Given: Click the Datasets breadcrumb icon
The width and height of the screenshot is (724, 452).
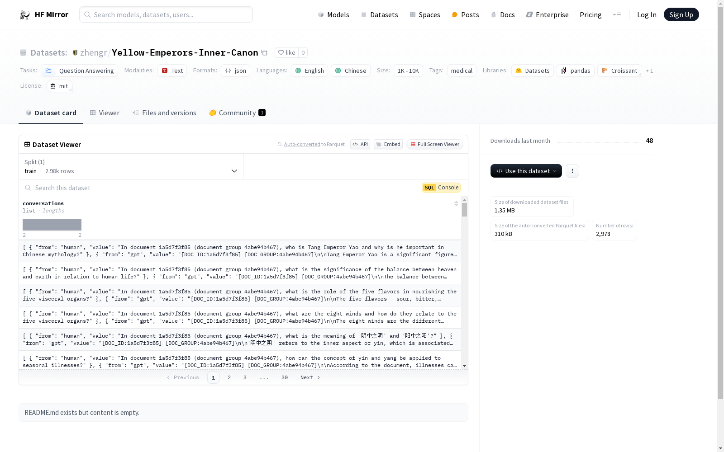Looking at the screenshot, I should pos(23,53).
